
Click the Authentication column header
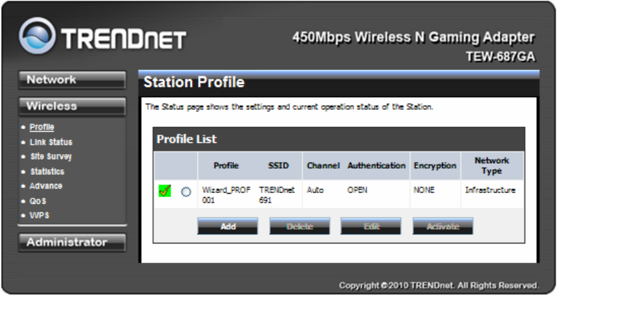(x=377, y=166)
